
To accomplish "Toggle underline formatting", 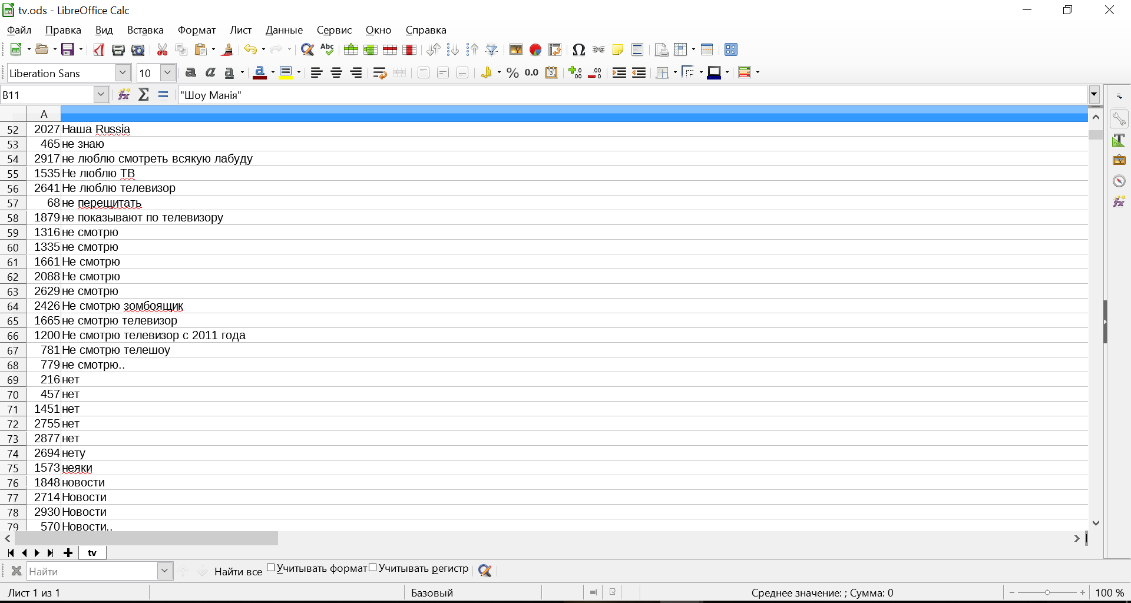I will pyautogui.click(x=229, y=72).
